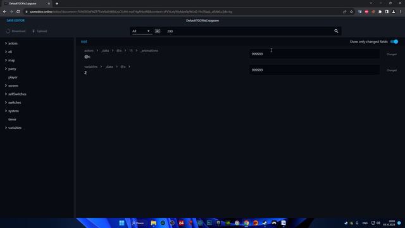This screenshot has height=228, width=405.
Task: Click the Upload button
Action: [x=39, y=31]
